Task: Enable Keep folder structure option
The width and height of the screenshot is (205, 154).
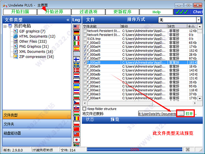Action: coord(84,109)
